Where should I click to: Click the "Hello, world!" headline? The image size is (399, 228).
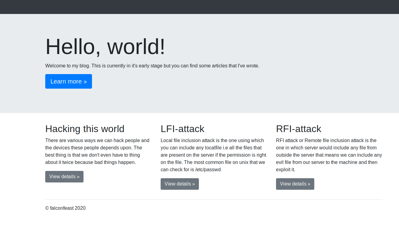105,47
